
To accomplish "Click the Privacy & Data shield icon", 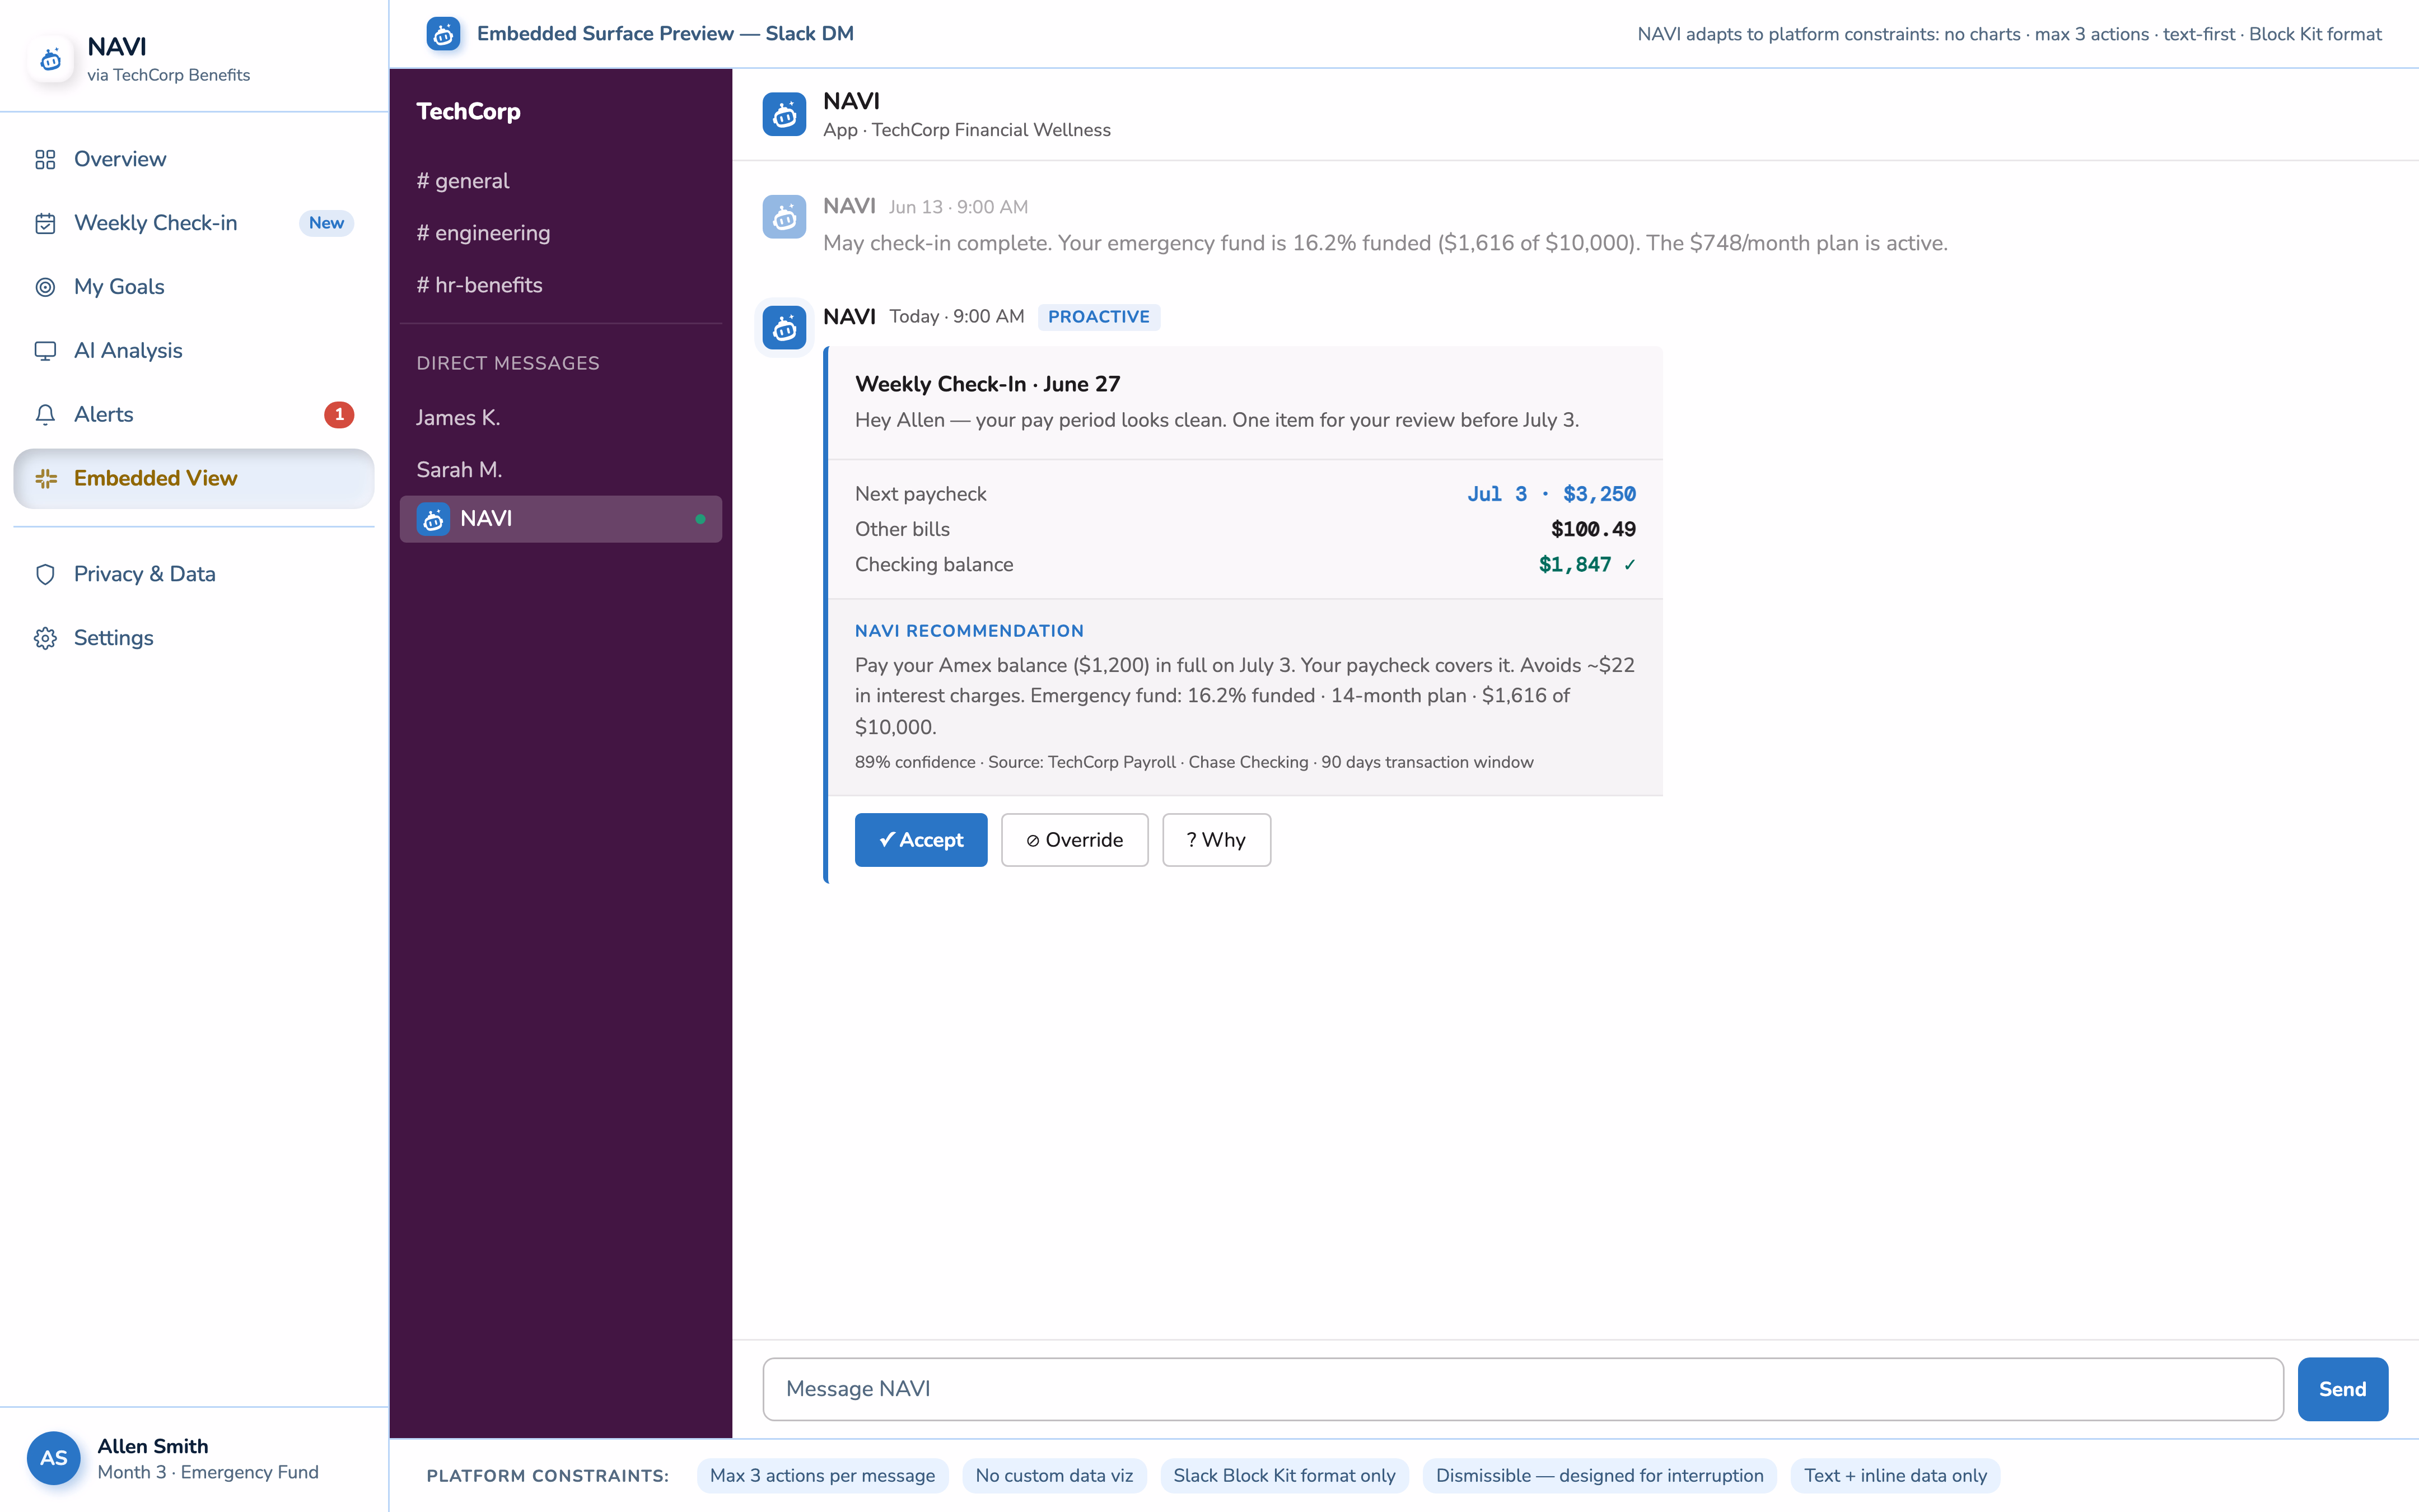I will (45, 574).
